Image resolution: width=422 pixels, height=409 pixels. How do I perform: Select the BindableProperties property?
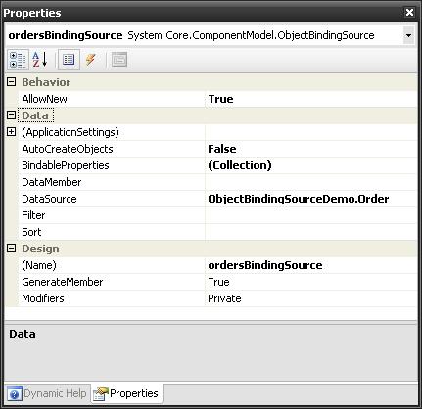[66, 165]
